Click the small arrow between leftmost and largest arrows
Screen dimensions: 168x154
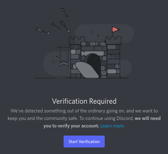pyautogui.click(x=56, y=26)
